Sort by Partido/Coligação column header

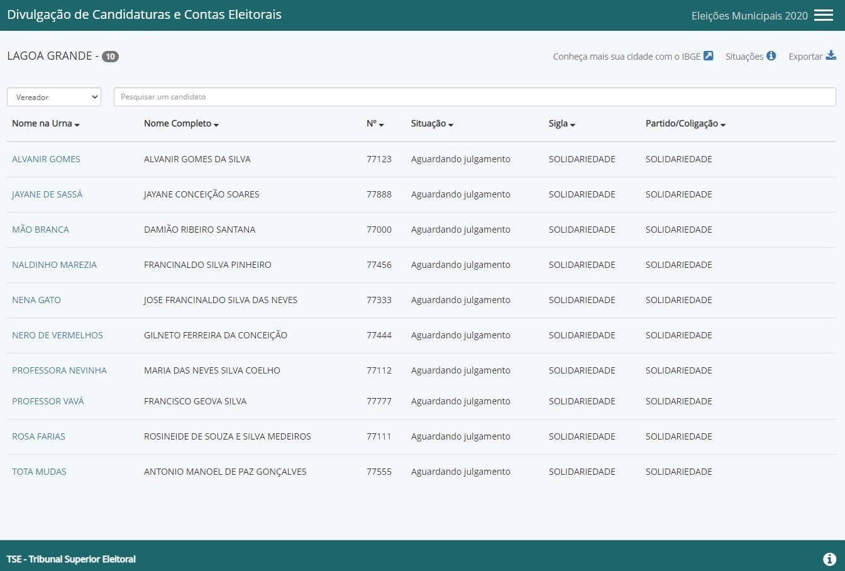pyautogui.click(x=685, y=124)
